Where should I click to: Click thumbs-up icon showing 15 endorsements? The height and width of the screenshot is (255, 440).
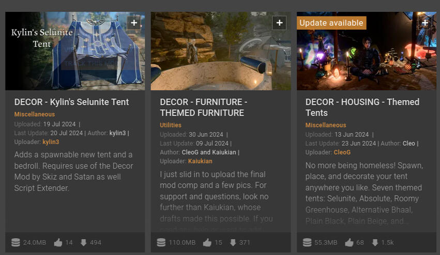point(207,243)
